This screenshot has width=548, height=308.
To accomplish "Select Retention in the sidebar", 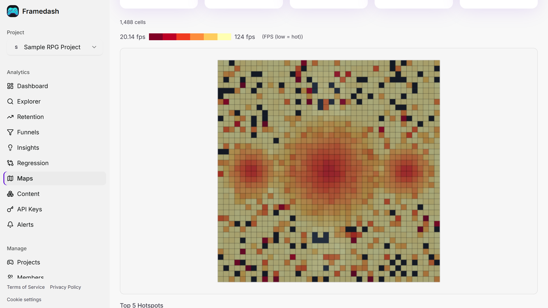I will (x=55, y=117).
